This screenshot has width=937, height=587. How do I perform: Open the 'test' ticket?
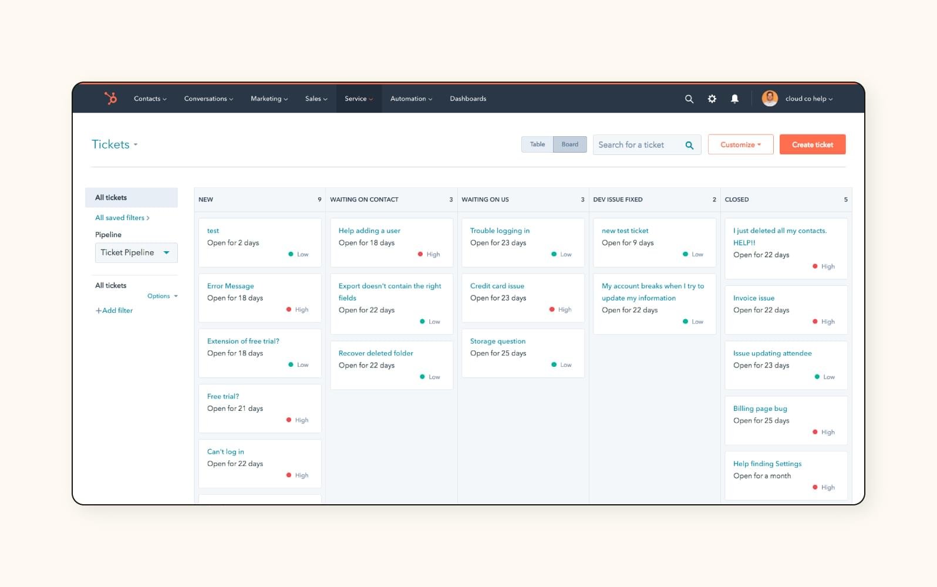click(213, 231)
